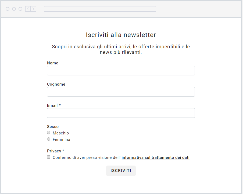Click the Email field label
The width and height of the screenshot is (243, 194).
(52, 105)
